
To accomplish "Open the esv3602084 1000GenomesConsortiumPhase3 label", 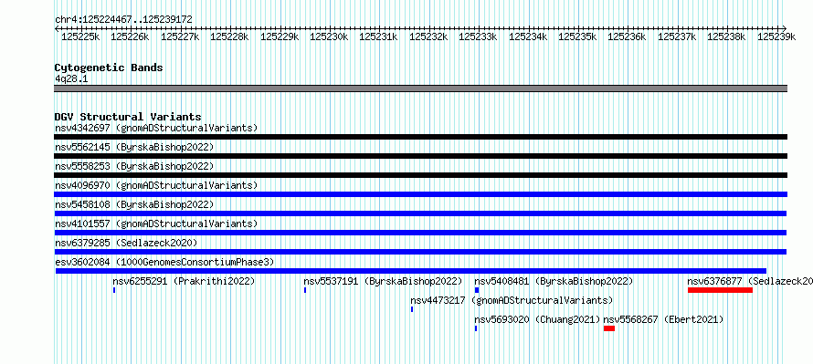I will click(164, 262).
